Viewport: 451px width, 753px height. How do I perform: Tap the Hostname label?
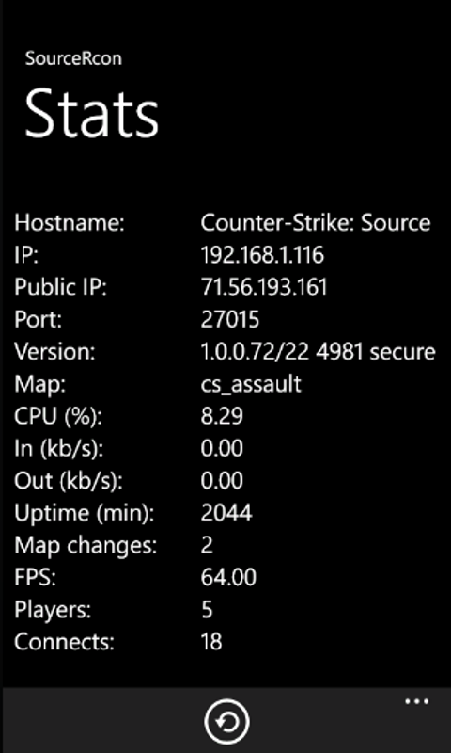point(70,223)
